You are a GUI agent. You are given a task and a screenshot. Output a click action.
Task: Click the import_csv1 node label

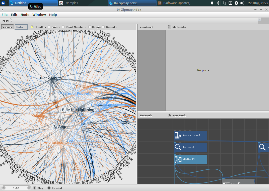click(x=192, y=135)
